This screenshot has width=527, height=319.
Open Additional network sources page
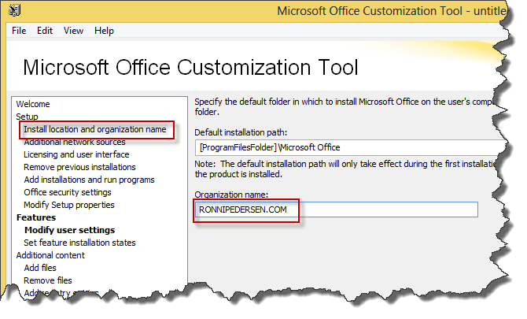pos(75,142)
